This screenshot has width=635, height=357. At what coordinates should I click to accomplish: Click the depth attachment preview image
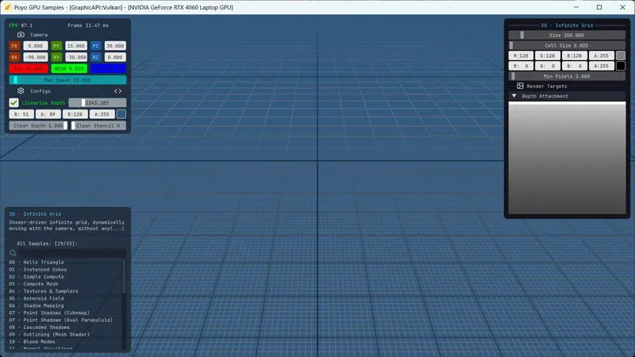pyautogui.click(x=567, y=158)
